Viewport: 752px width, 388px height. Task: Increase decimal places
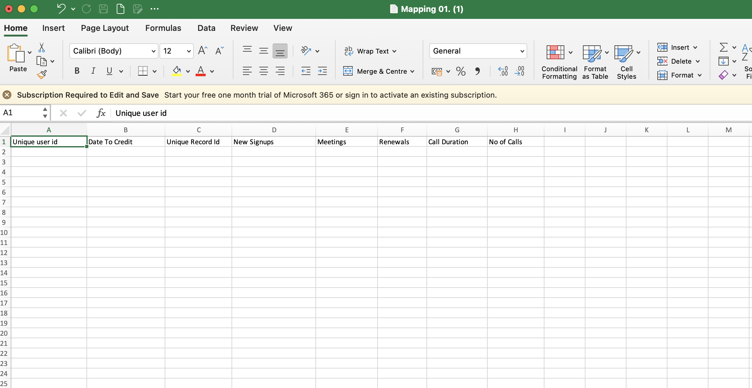coord(503,71)
